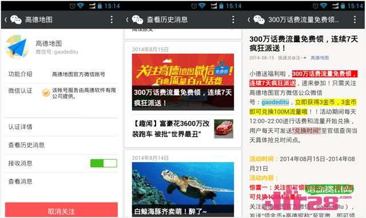Viewport: 366px width, 218px height.
Task: Open 查看历史消息 row
Action: 61,145
